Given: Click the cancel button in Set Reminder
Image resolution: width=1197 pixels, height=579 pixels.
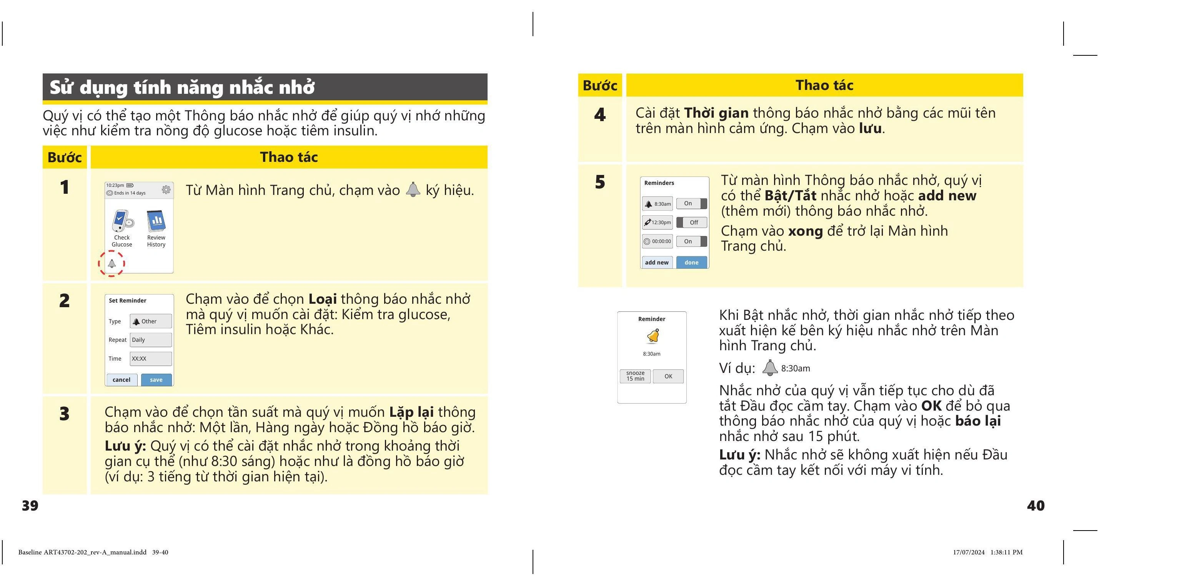Looking at the screenshot, I should pos(122,379).
